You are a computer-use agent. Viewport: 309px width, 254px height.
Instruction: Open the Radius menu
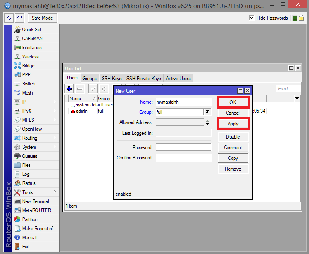click(x=36, y=183)
